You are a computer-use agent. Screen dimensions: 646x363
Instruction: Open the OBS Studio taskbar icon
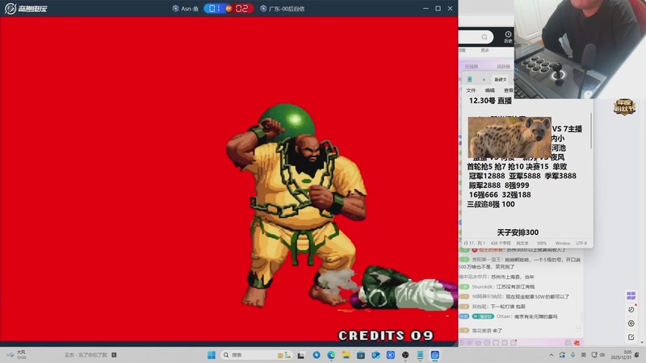point(405,355)
